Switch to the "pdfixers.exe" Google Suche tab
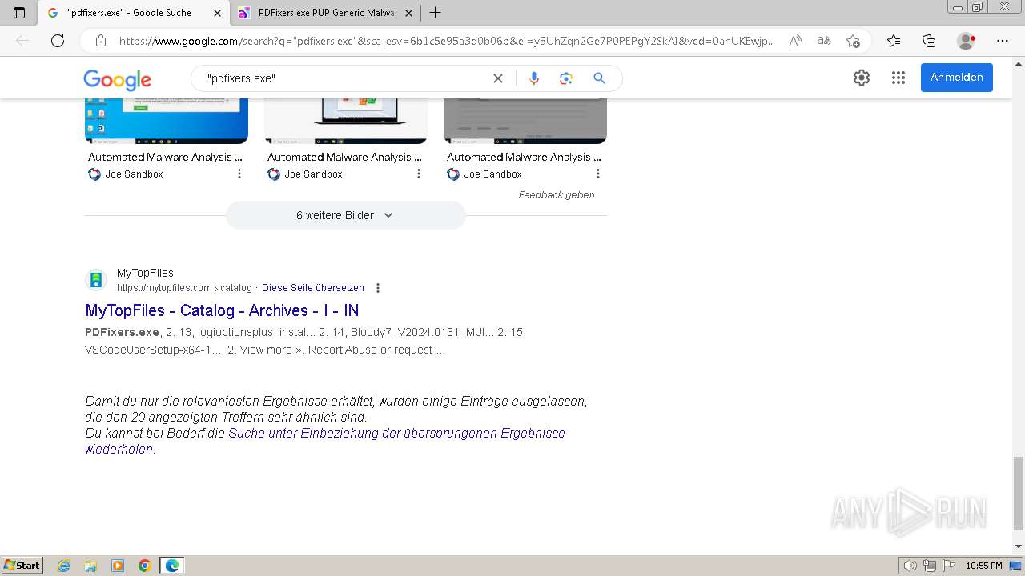 (133, 13)
